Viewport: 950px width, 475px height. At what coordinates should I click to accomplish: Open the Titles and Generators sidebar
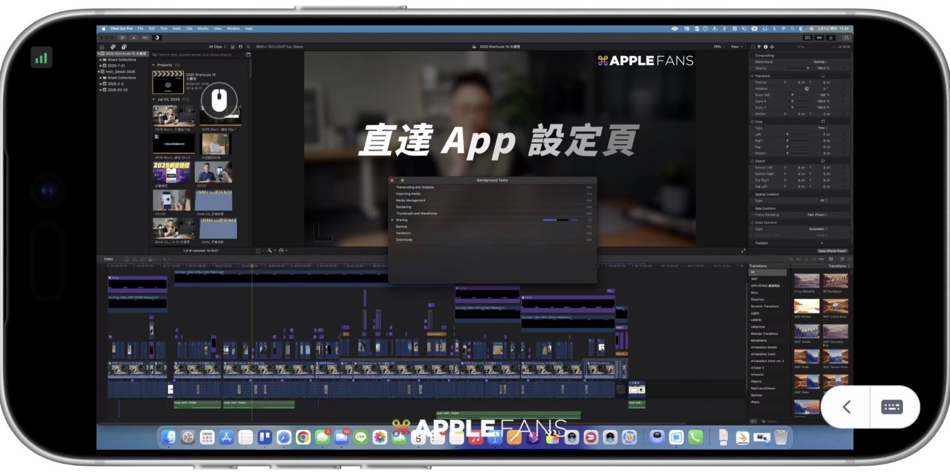[x=124, y=46]
